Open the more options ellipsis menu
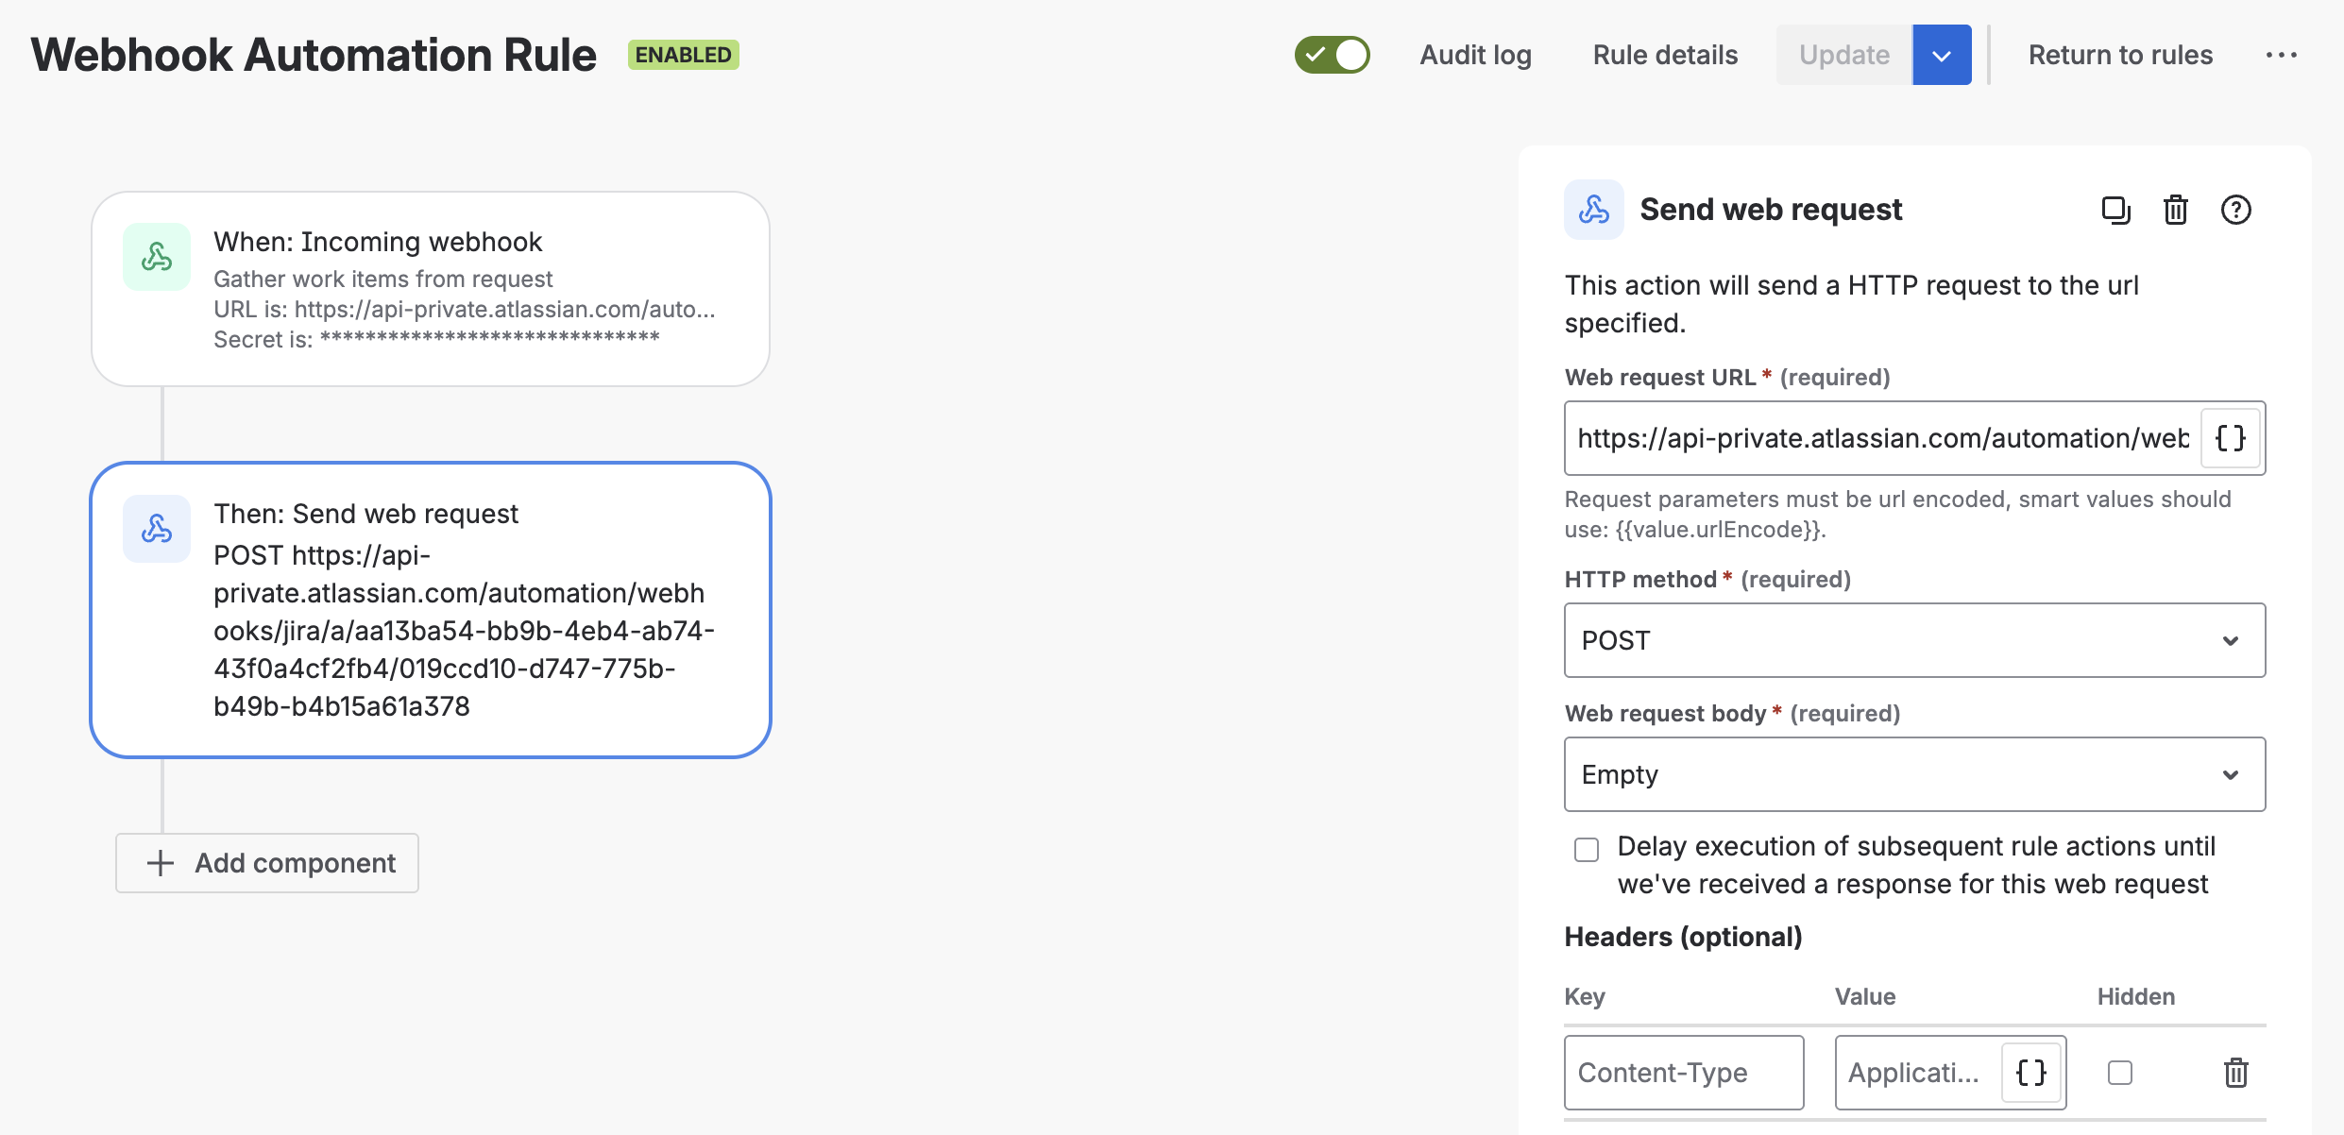The width and height of the screenshot is (2344, 1135). (2281, 55)
